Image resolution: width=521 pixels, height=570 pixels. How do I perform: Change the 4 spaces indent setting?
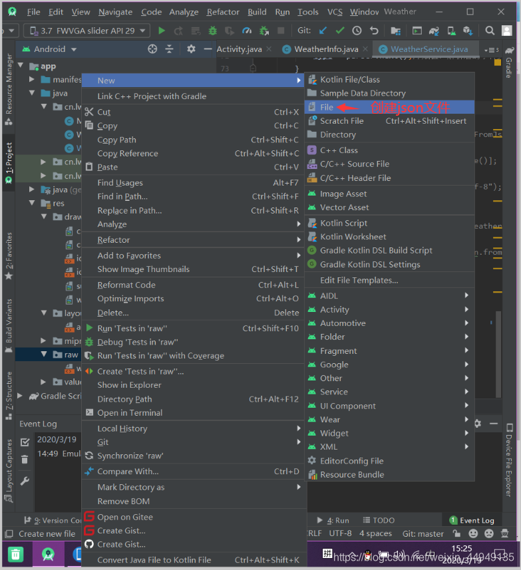tap(375, 533)
